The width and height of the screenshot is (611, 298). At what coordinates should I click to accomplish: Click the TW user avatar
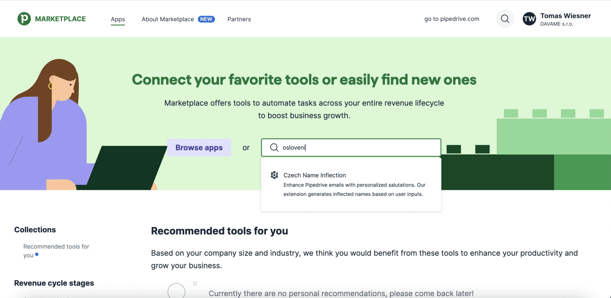point(529,19)
